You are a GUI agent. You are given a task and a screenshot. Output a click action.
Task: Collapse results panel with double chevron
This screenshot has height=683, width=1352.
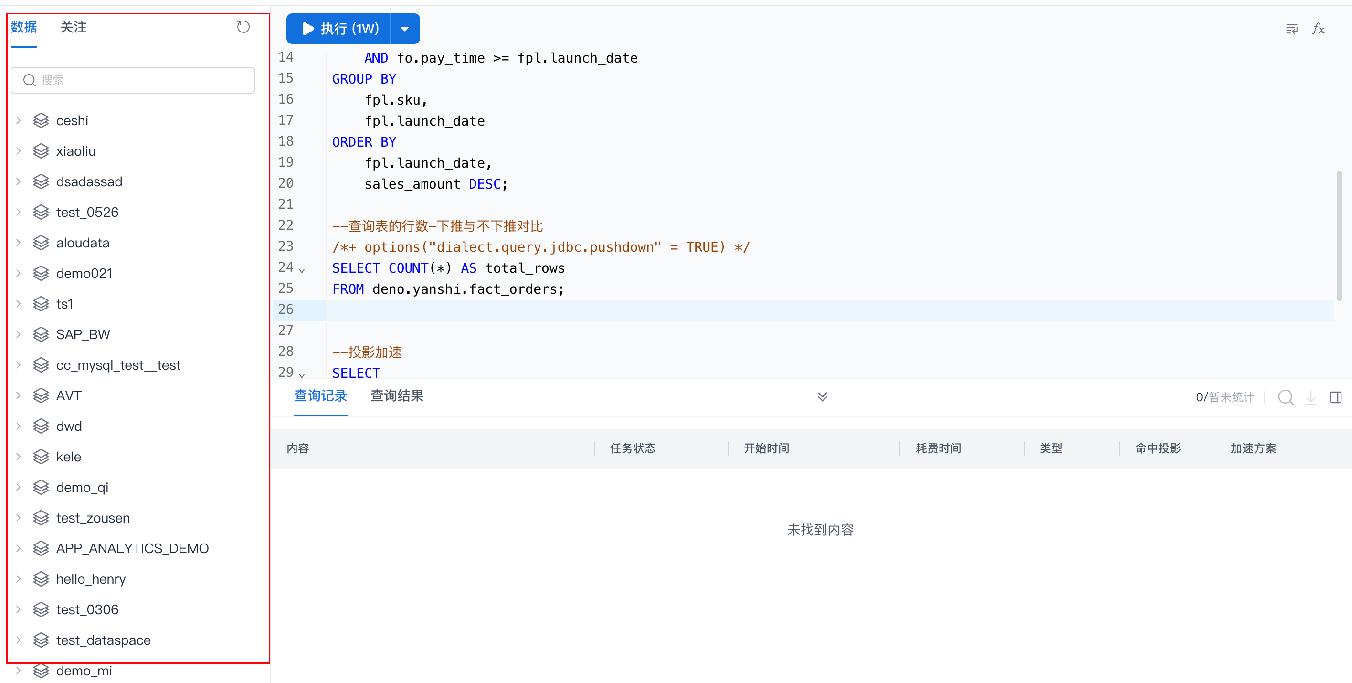pos(822,396)
